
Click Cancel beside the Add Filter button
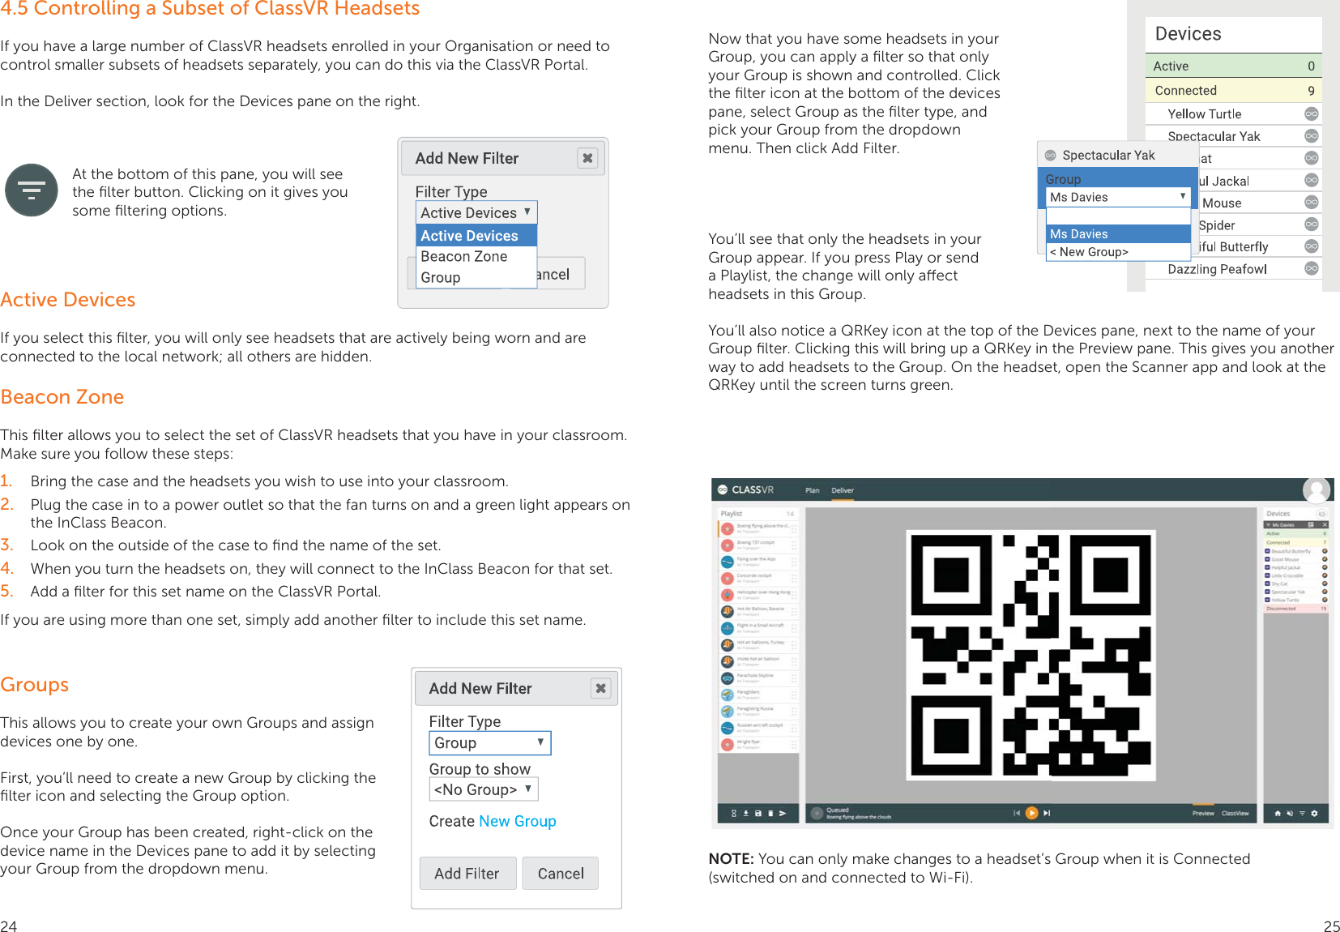point(561,874)
